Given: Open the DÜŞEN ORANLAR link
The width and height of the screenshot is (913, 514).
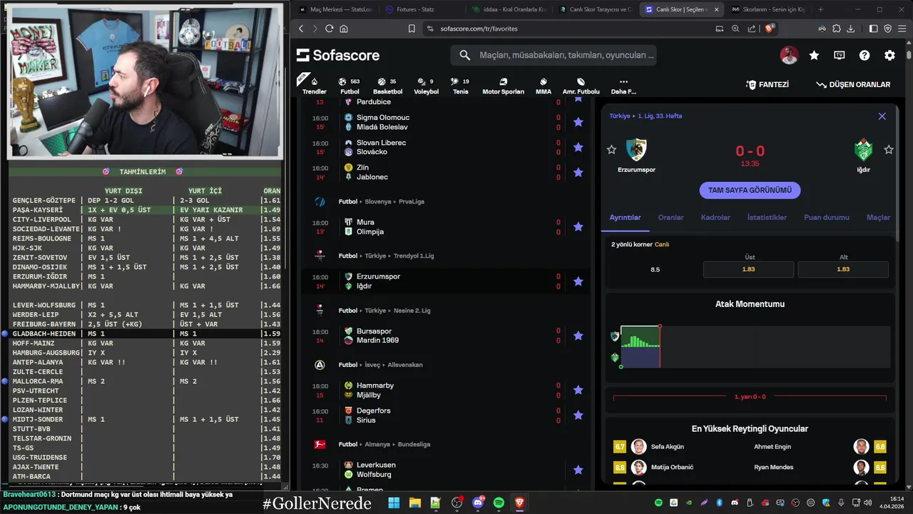Looking at the screenshot, I should click(853, 84).
